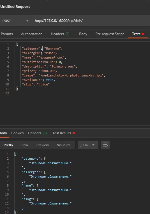Click the Untitled Request title
This screenshot has width=150, height=214.
(15, 6)
